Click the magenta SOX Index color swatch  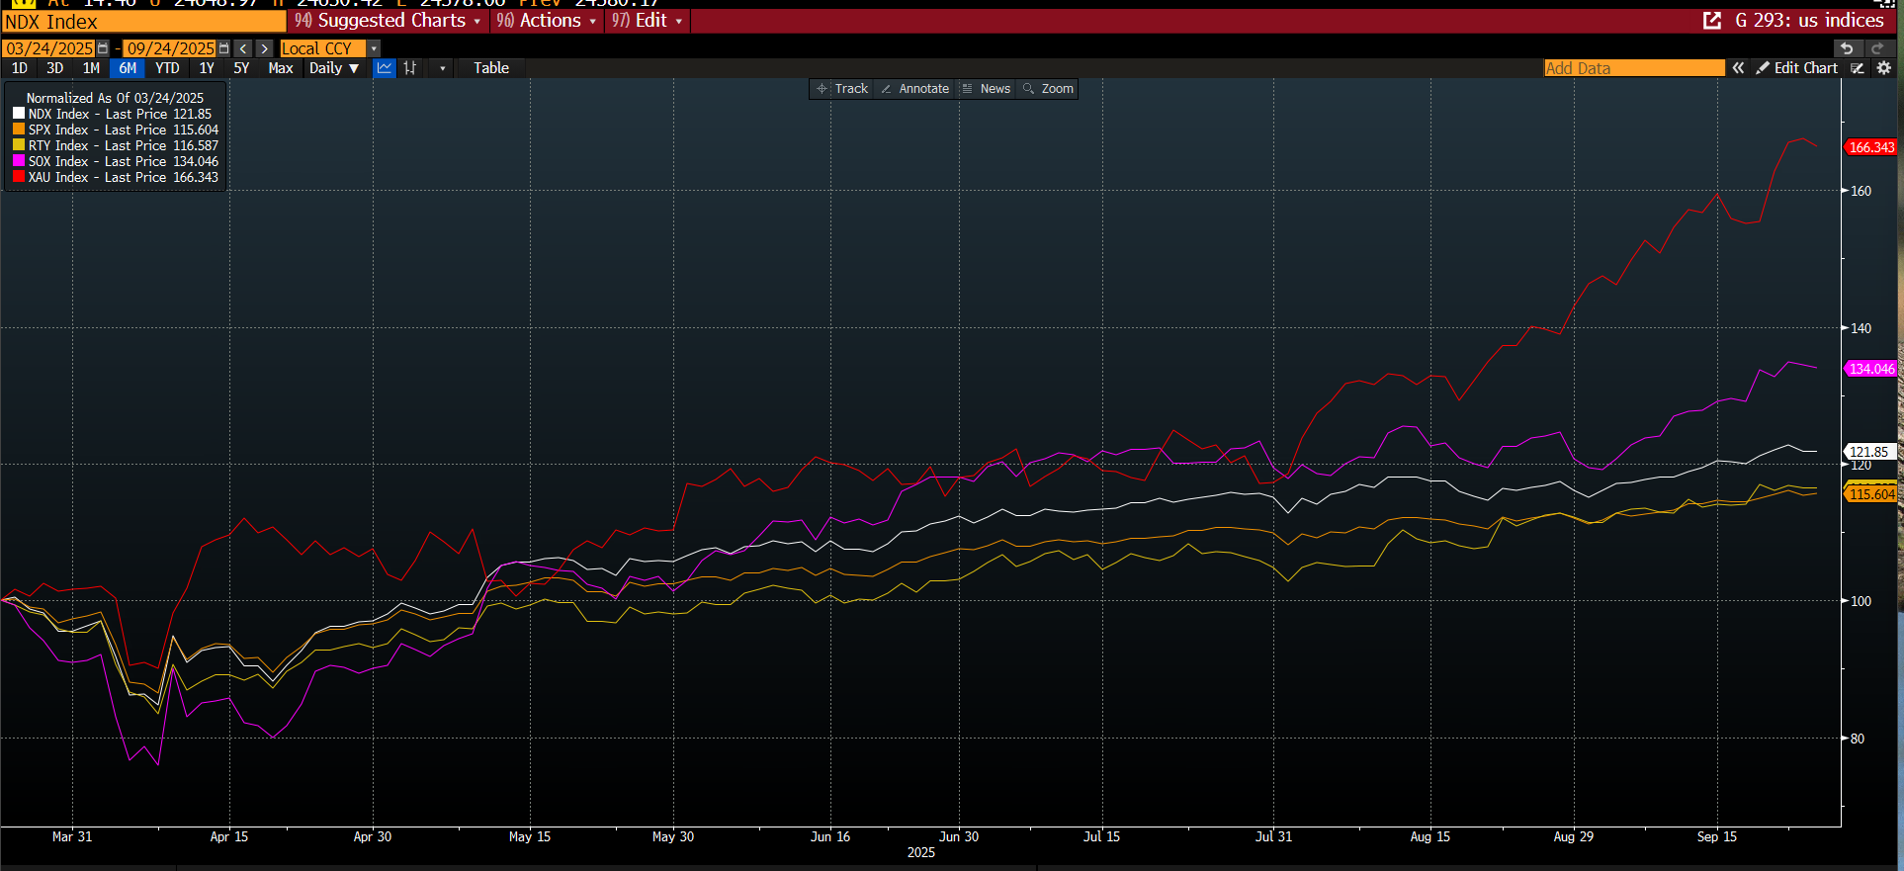click(19, 161)
